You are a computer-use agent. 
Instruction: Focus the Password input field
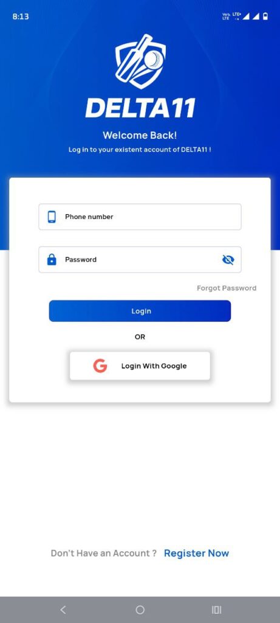click(140, 259)
